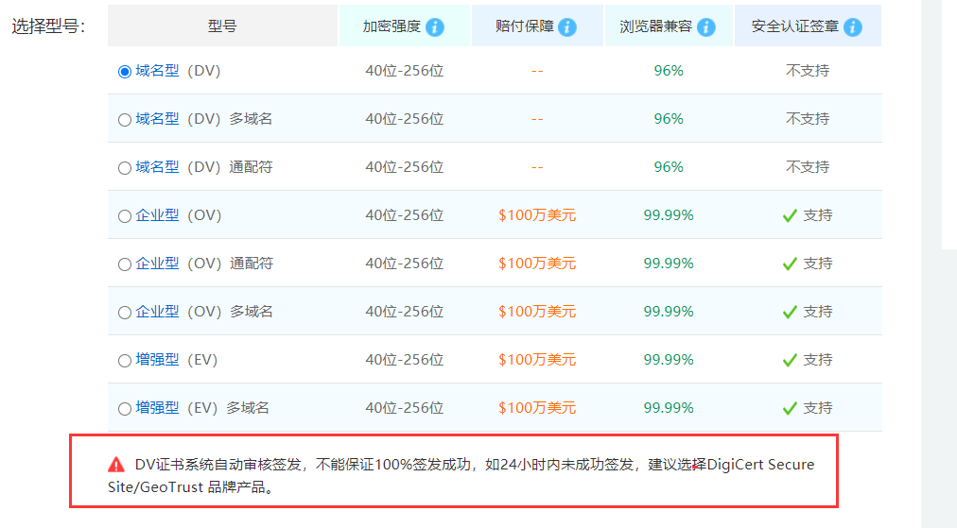Click the info icon beside 加密强度

click(435, 26)
